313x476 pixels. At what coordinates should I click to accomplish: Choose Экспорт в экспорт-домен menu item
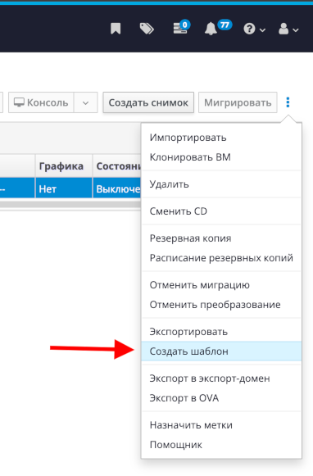point(221,379)
